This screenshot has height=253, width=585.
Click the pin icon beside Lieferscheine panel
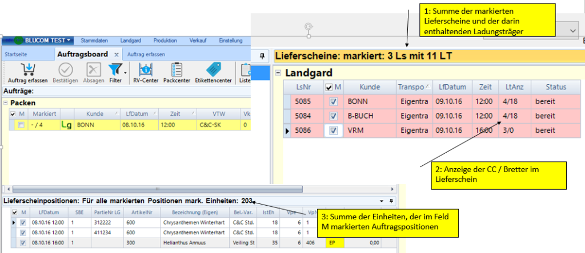click(262, 55)
